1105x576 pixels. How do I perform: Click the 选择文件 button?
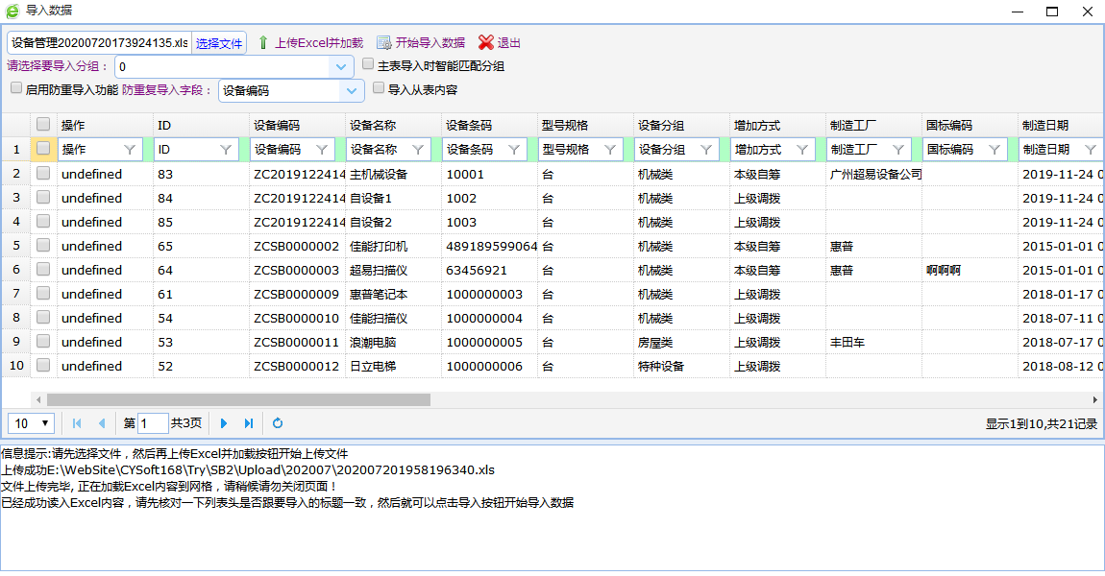(219, 43)
